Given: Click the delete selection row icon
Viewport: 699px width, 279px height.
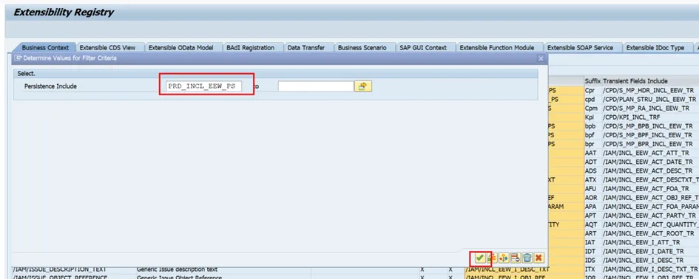Looking at the screenshot, I should (516, 258).
